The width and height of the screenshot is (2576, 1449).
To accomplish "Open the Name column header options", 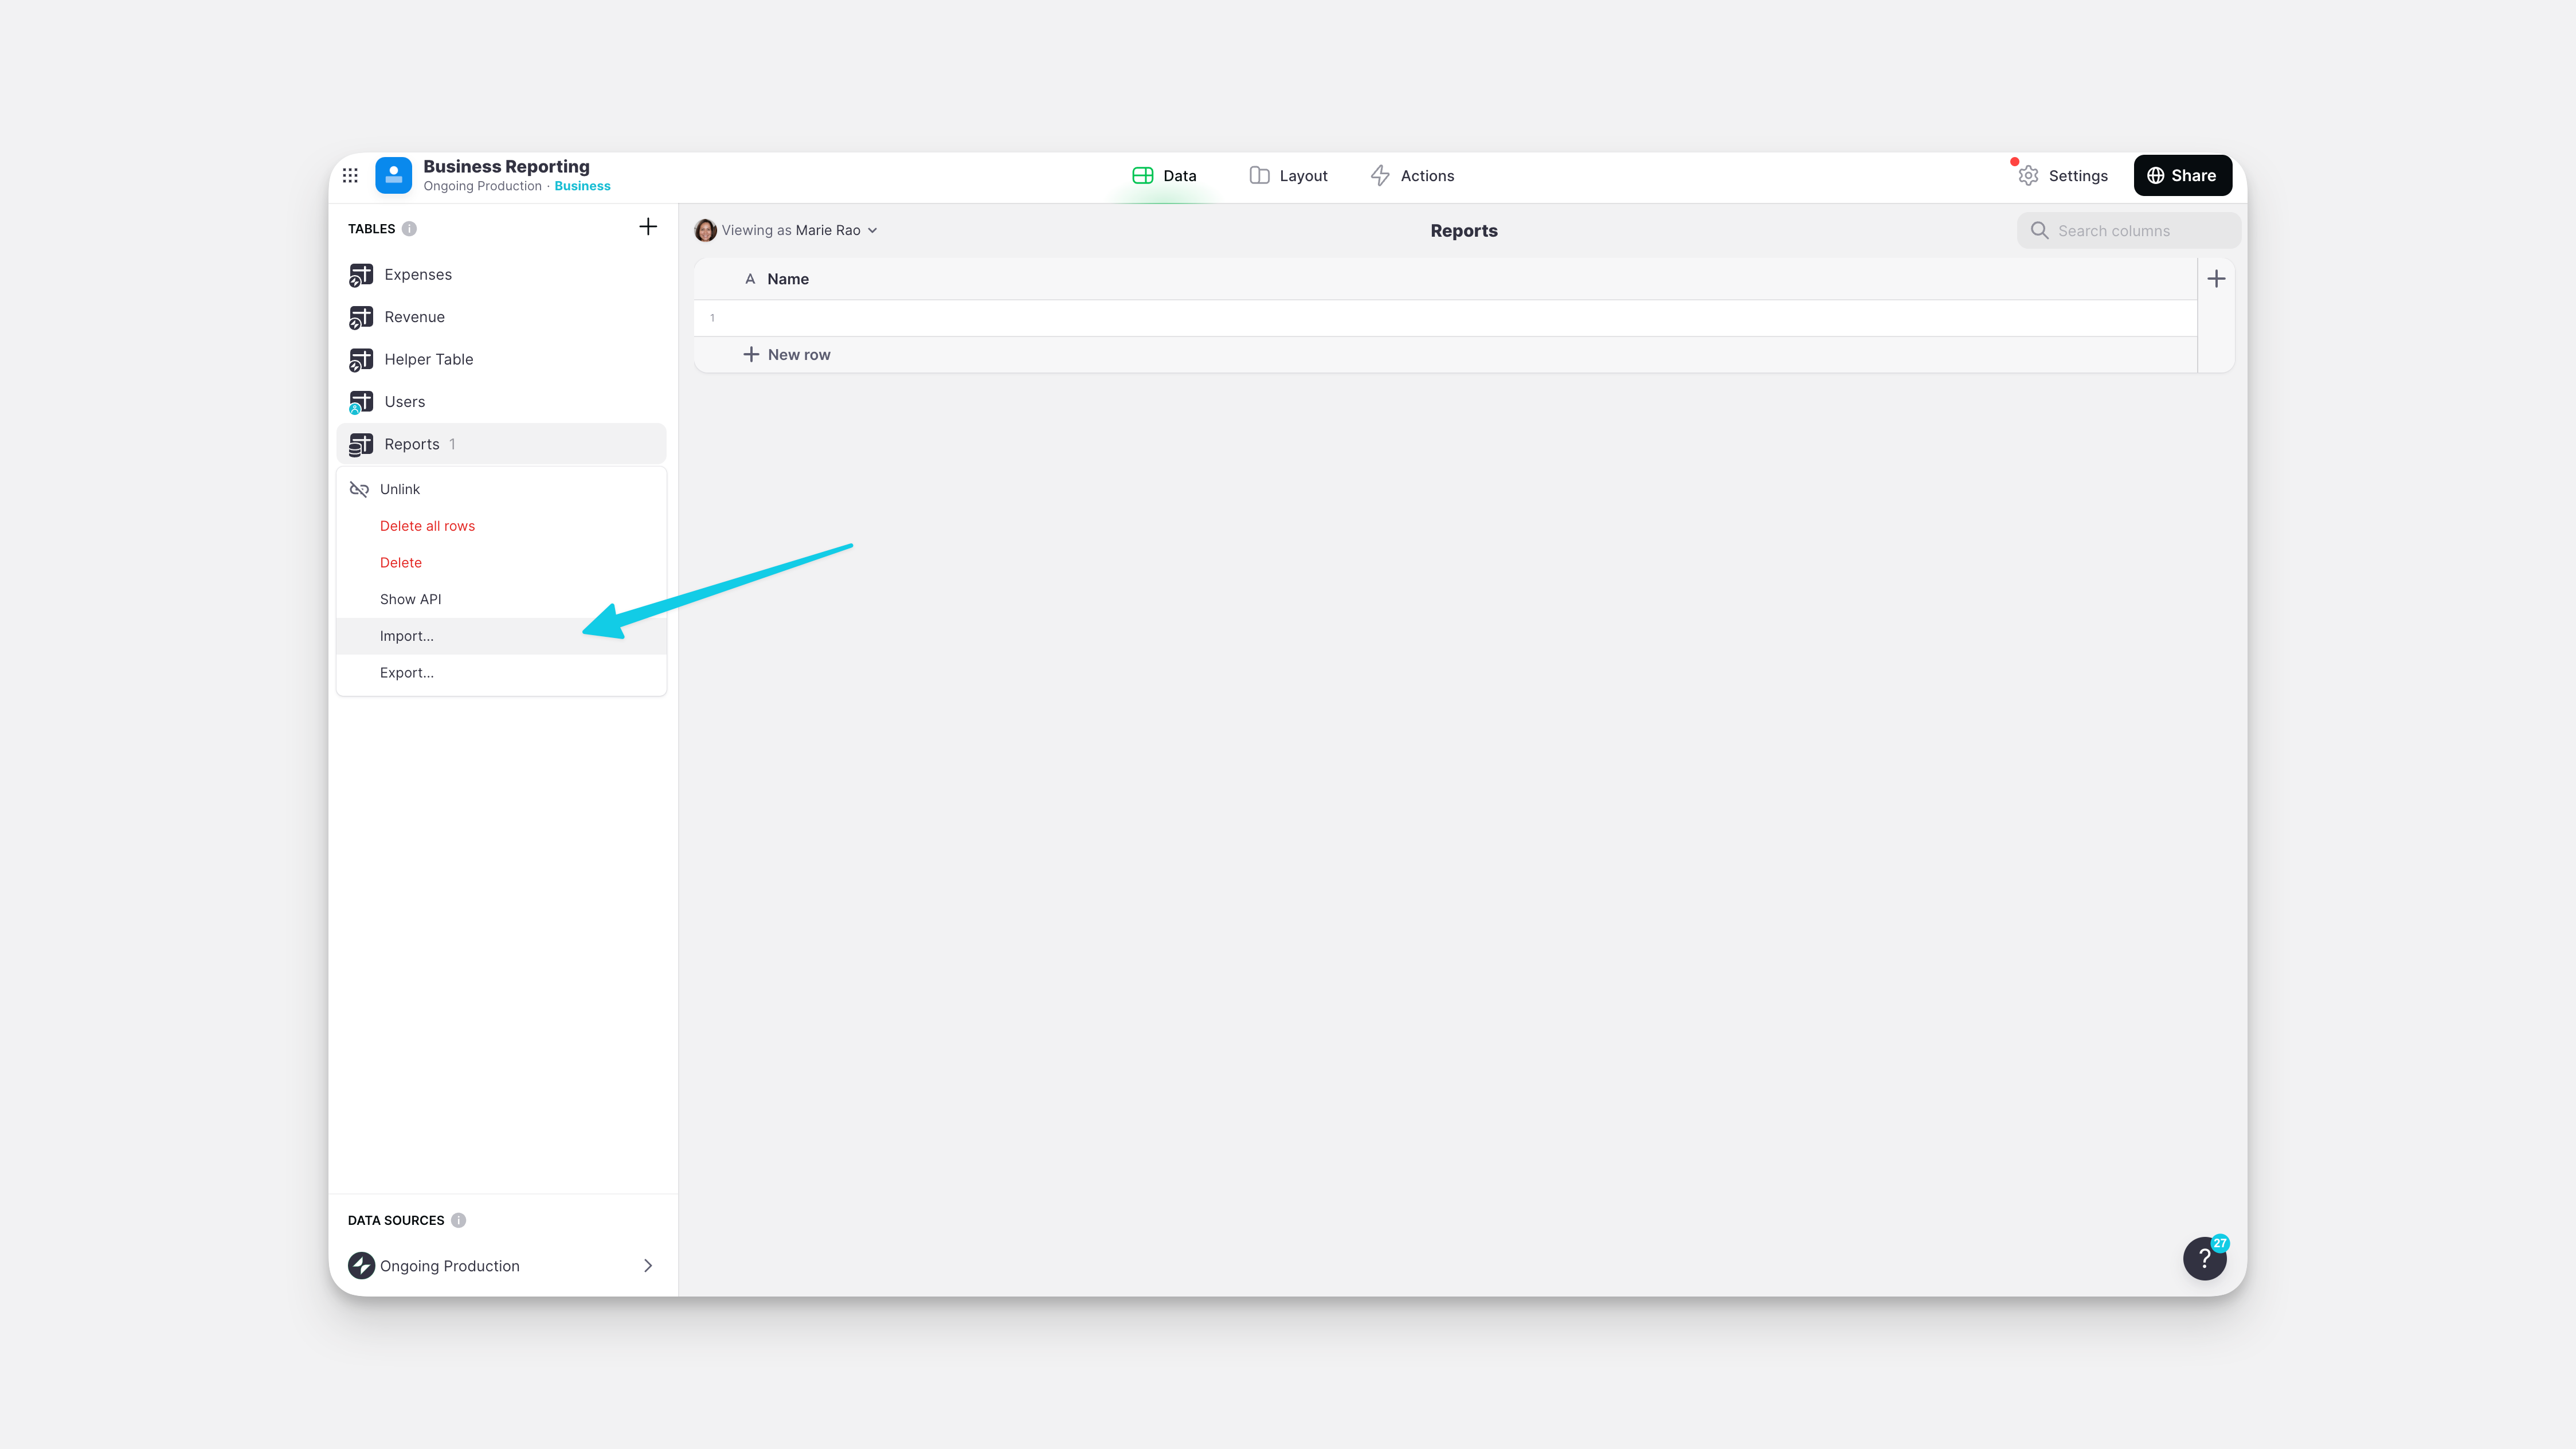I will (x=788, y=279).
